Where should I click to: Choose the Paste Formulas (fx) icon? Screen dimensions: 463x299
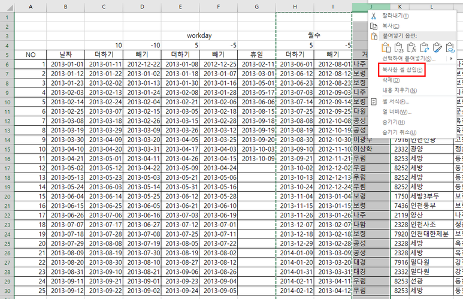coord(411,47)
